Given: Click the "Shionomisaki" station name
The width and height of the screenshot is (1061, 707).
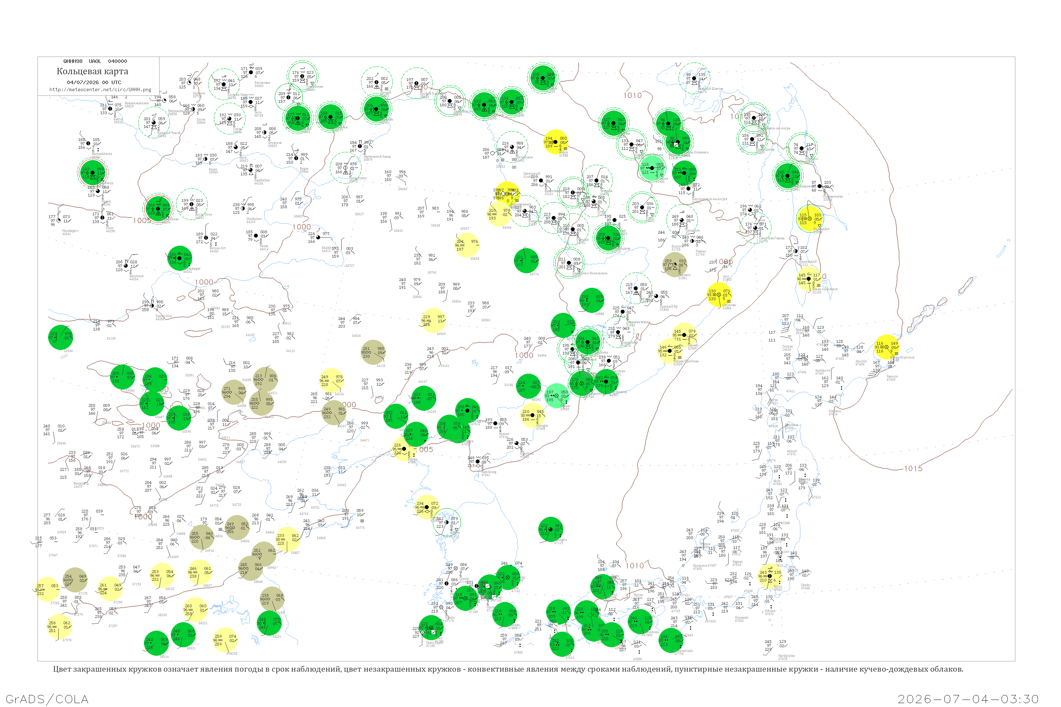Looking at the screenshot, I should pos(684,651).
